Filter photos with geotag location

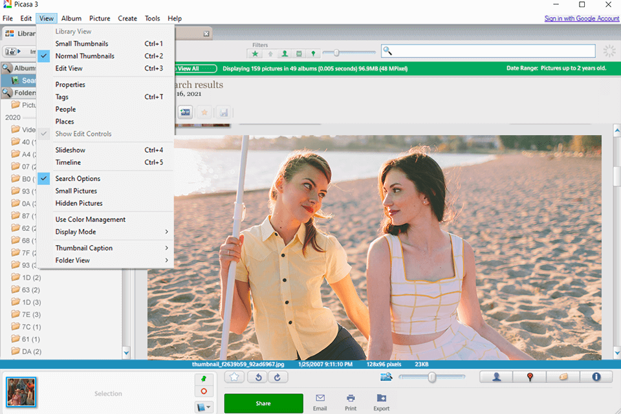pos(313,54)
